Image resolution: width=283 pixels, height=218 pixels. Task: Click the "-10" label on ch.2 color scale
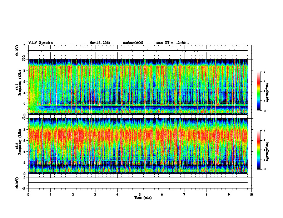pyautogui.click(x=264, y=170)
